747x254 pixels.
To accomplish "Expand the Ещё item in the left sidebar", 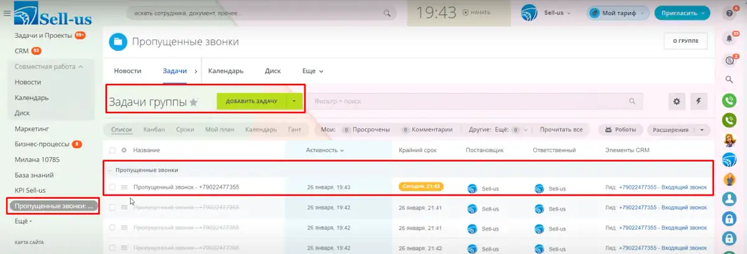I will [23, 220].
